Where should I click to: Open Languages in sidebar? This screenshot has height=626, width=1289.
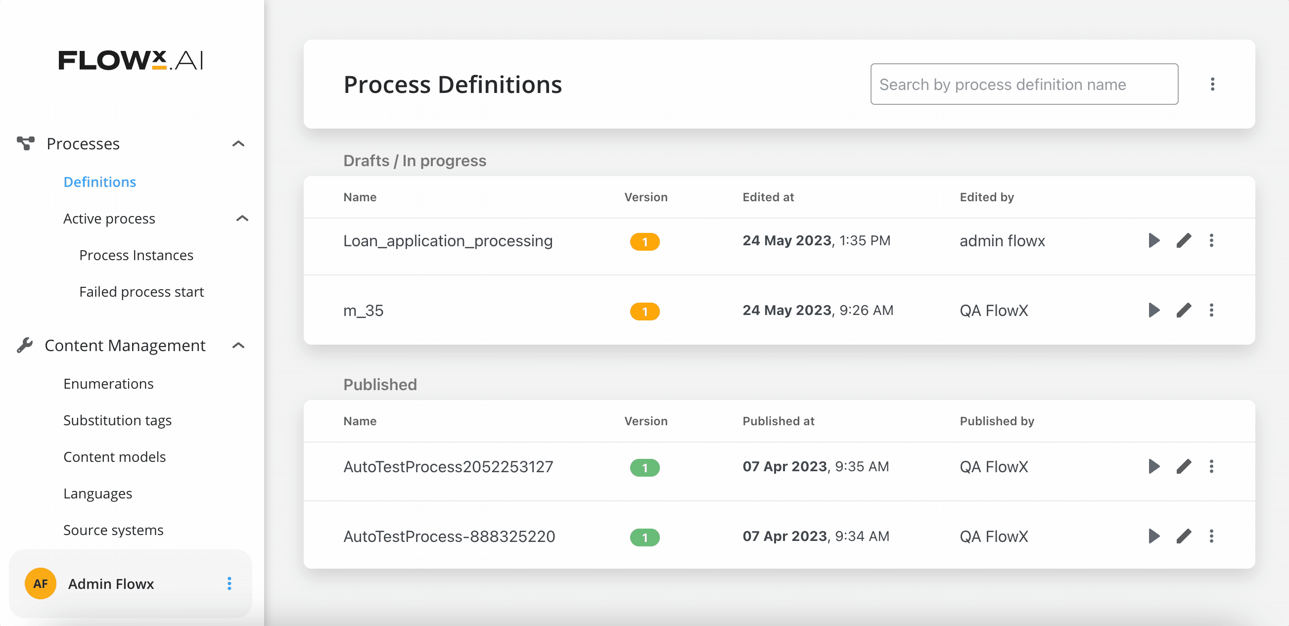(x=98, y=493)
